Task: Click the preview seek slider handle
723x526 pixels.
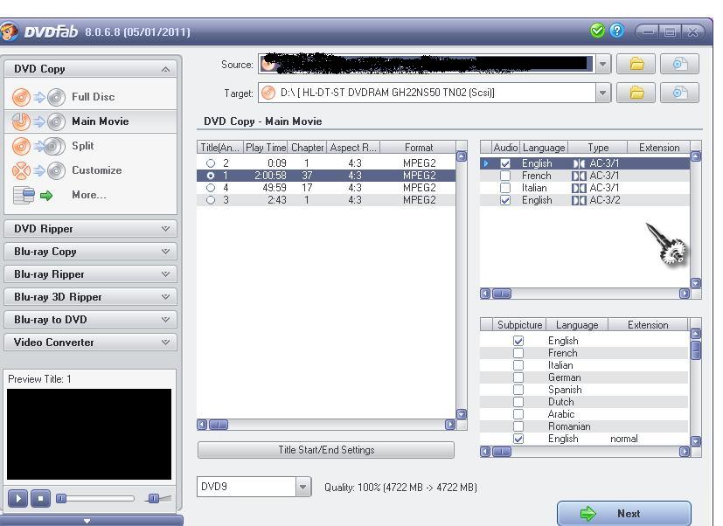Action: click(61, 498)
